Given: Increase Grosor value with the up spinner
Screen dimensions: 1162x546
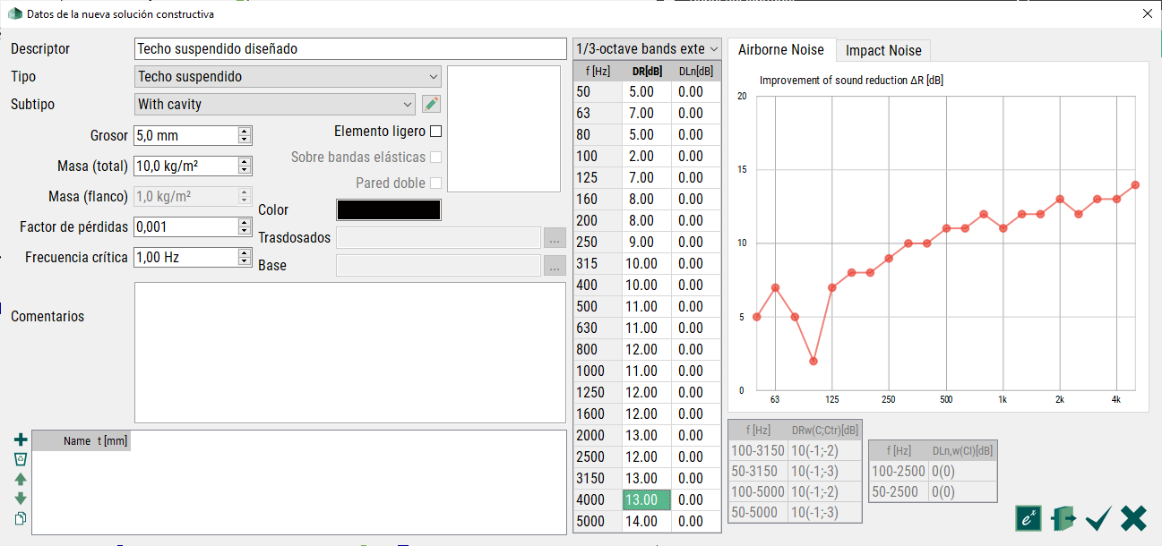Looking at the screenshot, I should (x=244, y=131).
